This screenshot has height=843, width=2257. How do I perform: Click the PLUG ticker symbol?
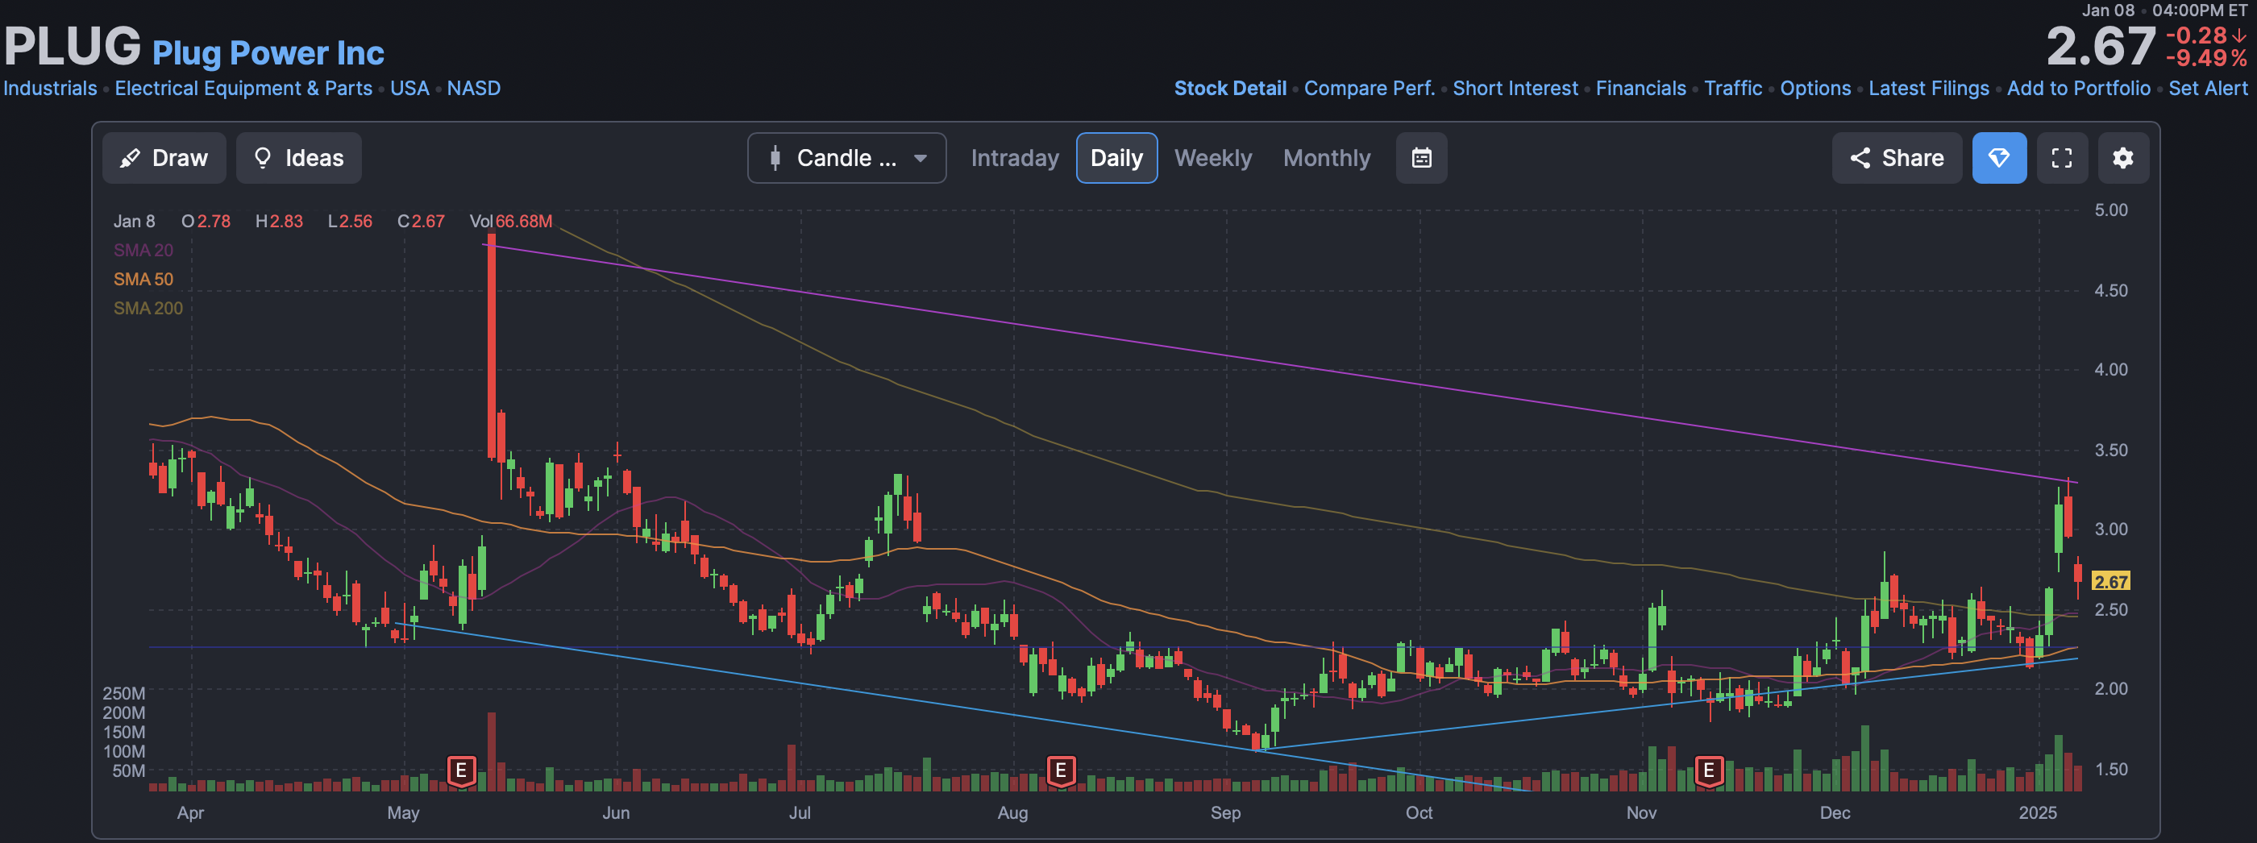[73, 46]
